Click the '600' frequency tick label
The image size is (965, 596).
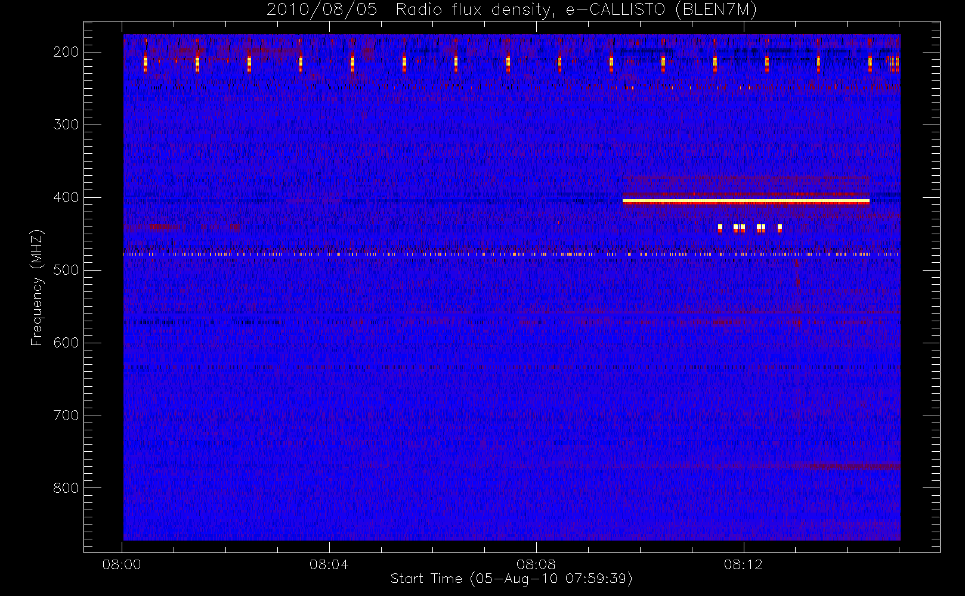[x=66, y=343]
